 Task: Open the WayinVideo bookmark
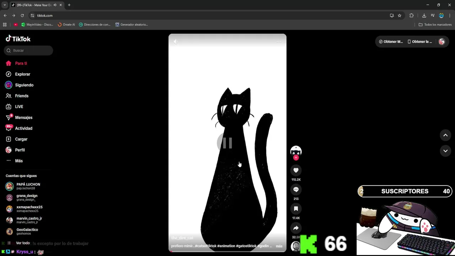(x=37, y=25)
